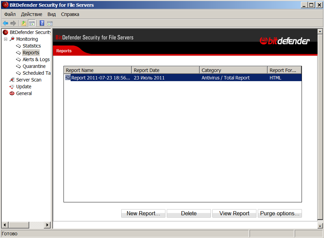Screen dimensions: 324x238
Task: Open the Quarantine node
Action: pos(34,66)
